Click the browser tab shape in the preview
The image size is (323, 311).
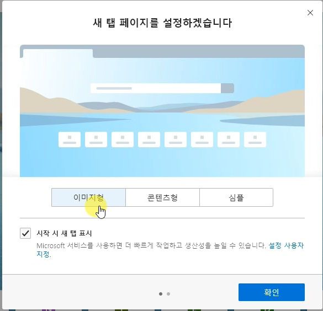tap(58, 53)
